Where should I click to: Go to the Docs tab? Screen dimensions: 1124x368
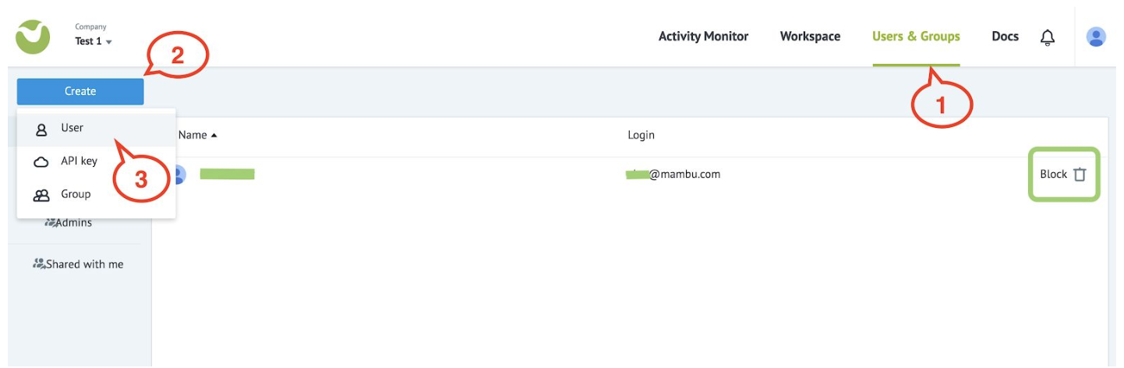pyautogui.click(x=1005, y=37)
